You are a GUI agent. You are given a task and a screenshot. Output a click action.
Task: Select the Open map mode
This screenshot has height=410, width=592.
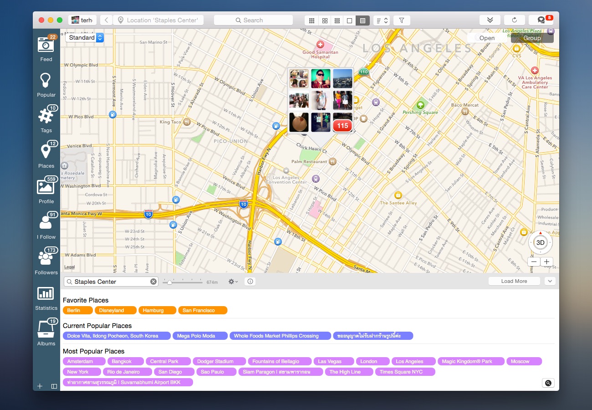(487, 38)
